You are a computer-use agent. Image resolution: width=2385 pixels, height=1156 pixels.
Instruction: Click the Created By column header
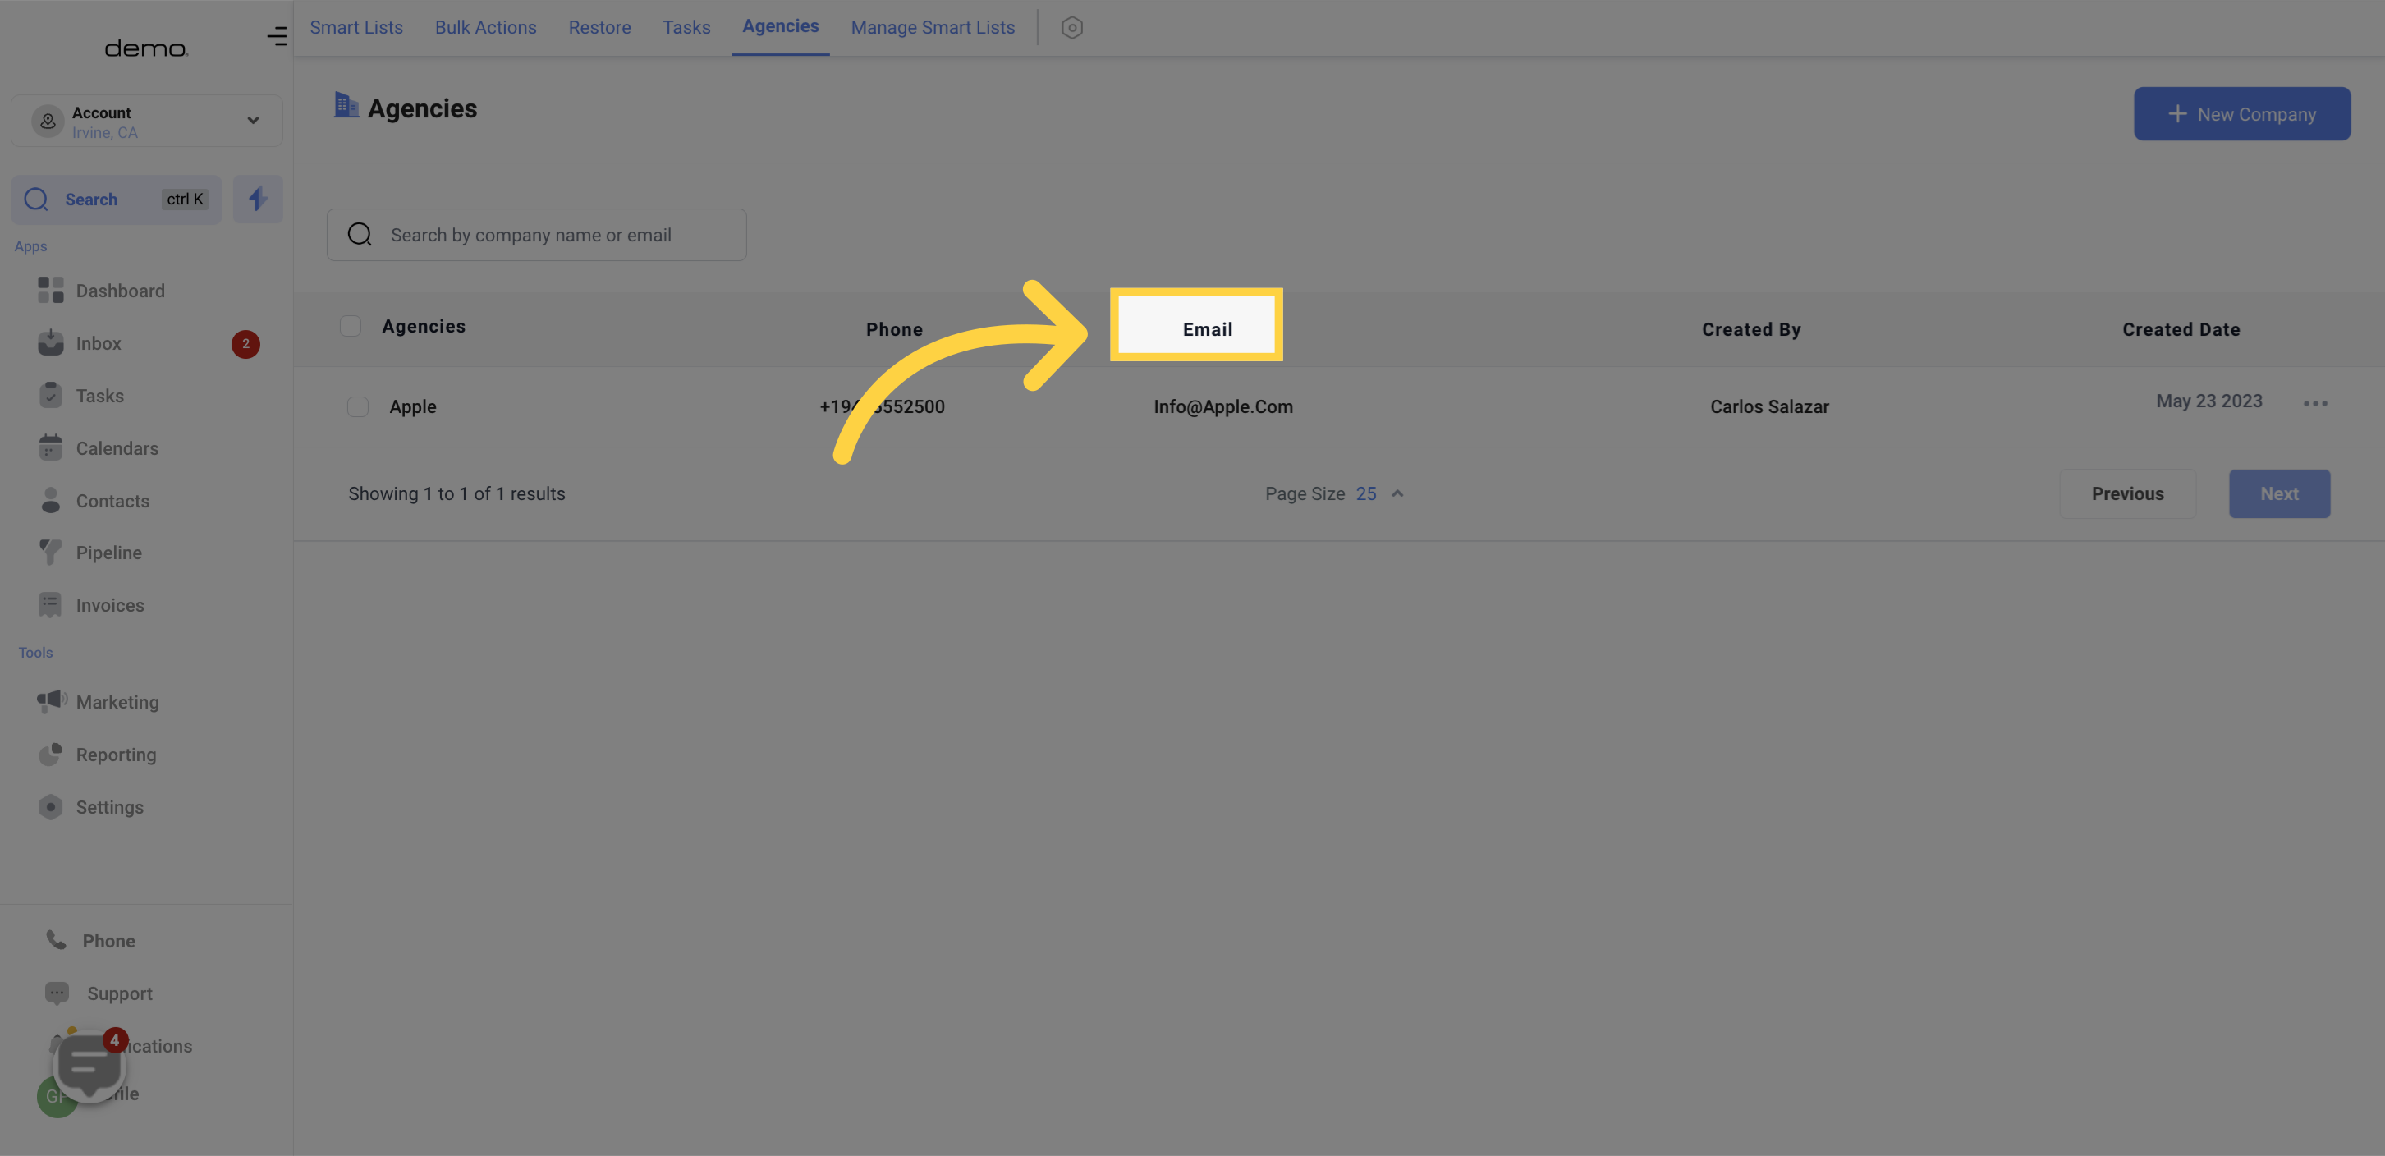[x=1752, y=328]
